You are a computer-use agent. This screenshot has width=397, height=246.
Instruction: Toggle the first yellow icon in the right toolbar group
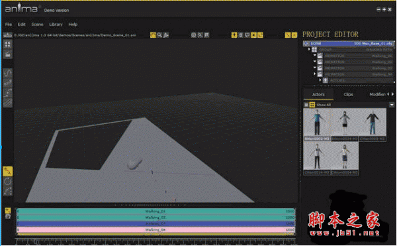(x=234, y=35)
